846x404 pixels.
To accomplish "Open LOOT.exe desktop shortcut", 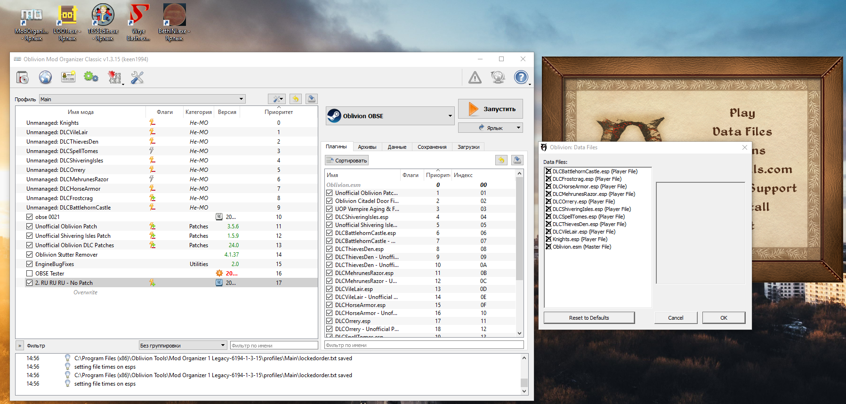I will click(67, 23).
